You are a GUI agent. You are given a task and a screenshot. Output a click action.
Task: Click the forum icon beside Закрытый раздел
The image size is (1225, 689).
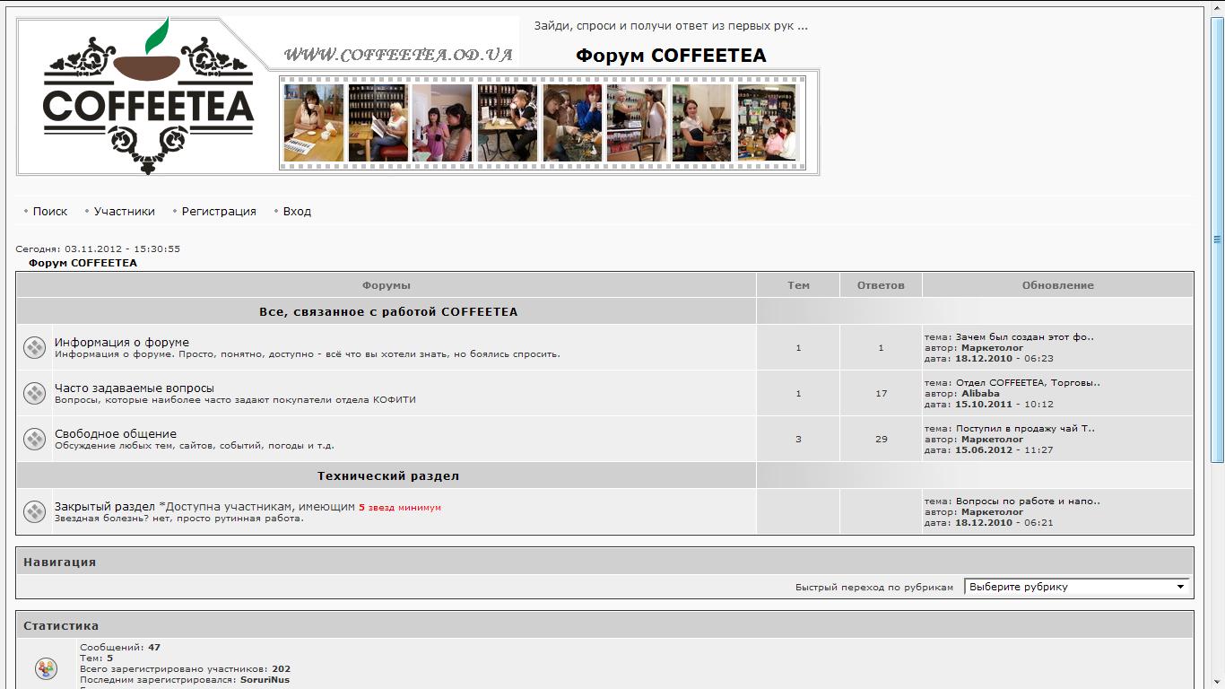(34, 511)
